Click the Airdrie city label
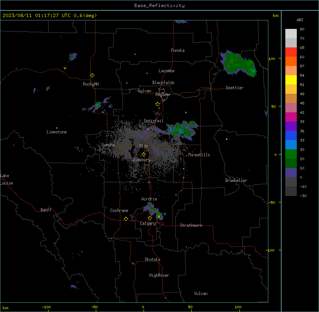Screen dimensions: 319x312 (x=149, y=199)
